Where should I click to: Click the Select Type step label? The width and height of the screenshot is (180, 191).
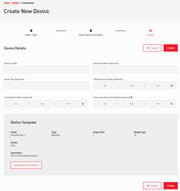coord(31,35)
